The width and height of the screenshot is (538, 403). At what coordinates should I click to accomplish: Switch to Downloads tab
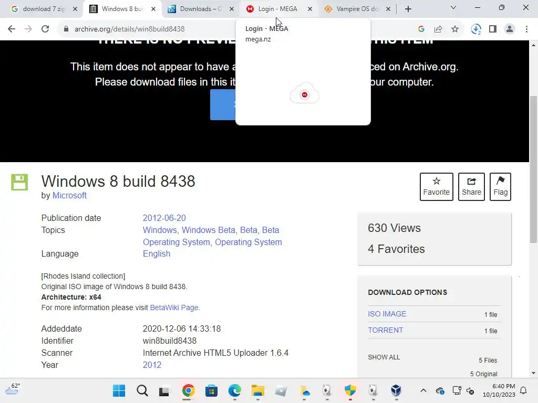coord(201,9)
